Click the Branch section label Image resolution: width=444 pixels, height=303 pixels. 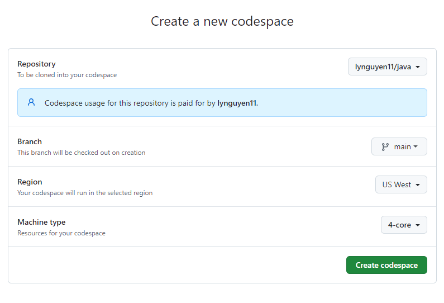30,141
